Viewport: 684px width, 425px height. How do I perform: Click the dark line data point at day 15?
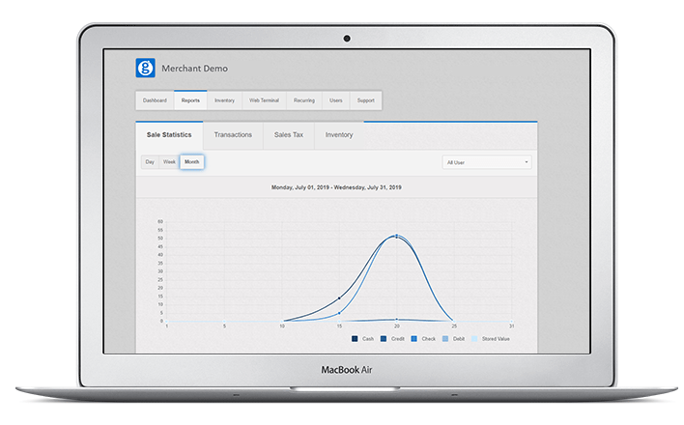tap(339, 298)
